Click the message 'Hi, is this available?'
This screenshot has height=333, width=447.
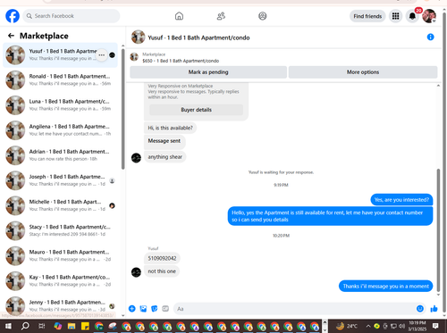170,128
